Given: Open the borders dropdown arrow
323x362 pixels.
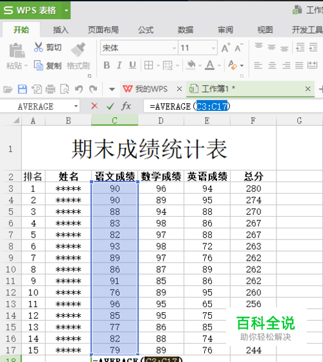Looking at the screenshot, I should click(x=158, y=66).
